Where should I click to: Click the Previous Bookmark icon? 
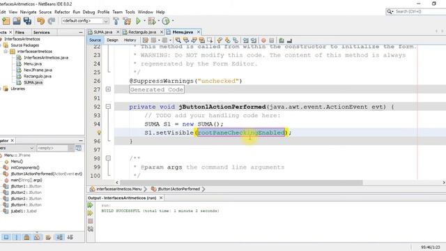(x=220, y=40)
